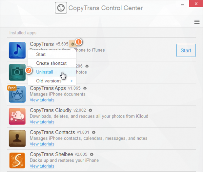Open View tutorials link under CopyTrans Contacts
The height and width of the screenshot is (172, 203).
[x=42, y=144]
